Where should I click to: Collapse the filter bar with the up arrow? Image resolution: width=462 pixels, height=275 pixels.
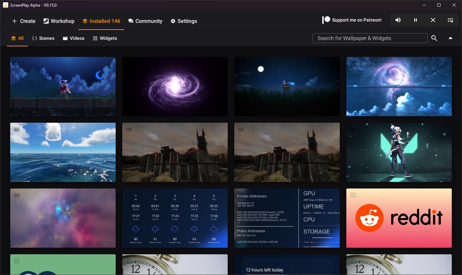[450, 38]
